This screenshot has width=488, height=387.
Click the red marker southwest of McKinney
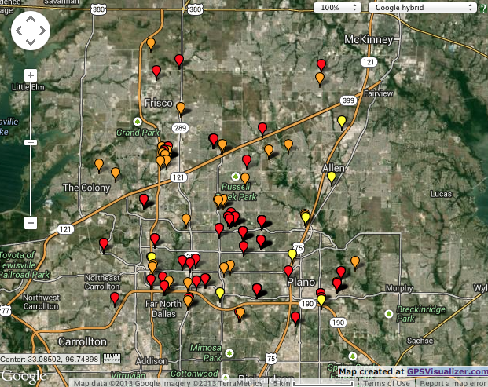321,64
